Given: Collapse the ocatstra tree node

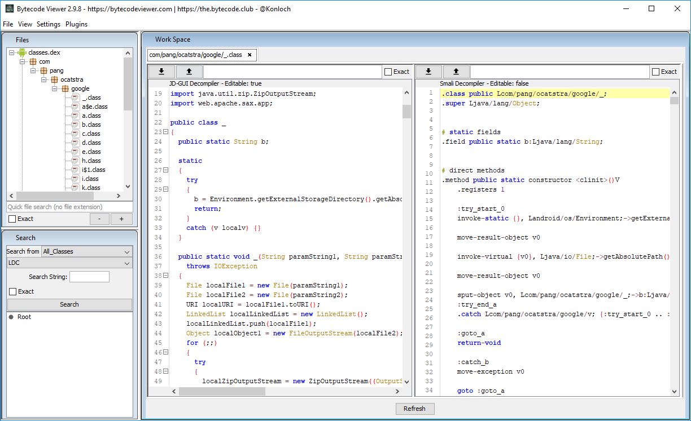Looking at the screenshot, I should pos(44,79).
